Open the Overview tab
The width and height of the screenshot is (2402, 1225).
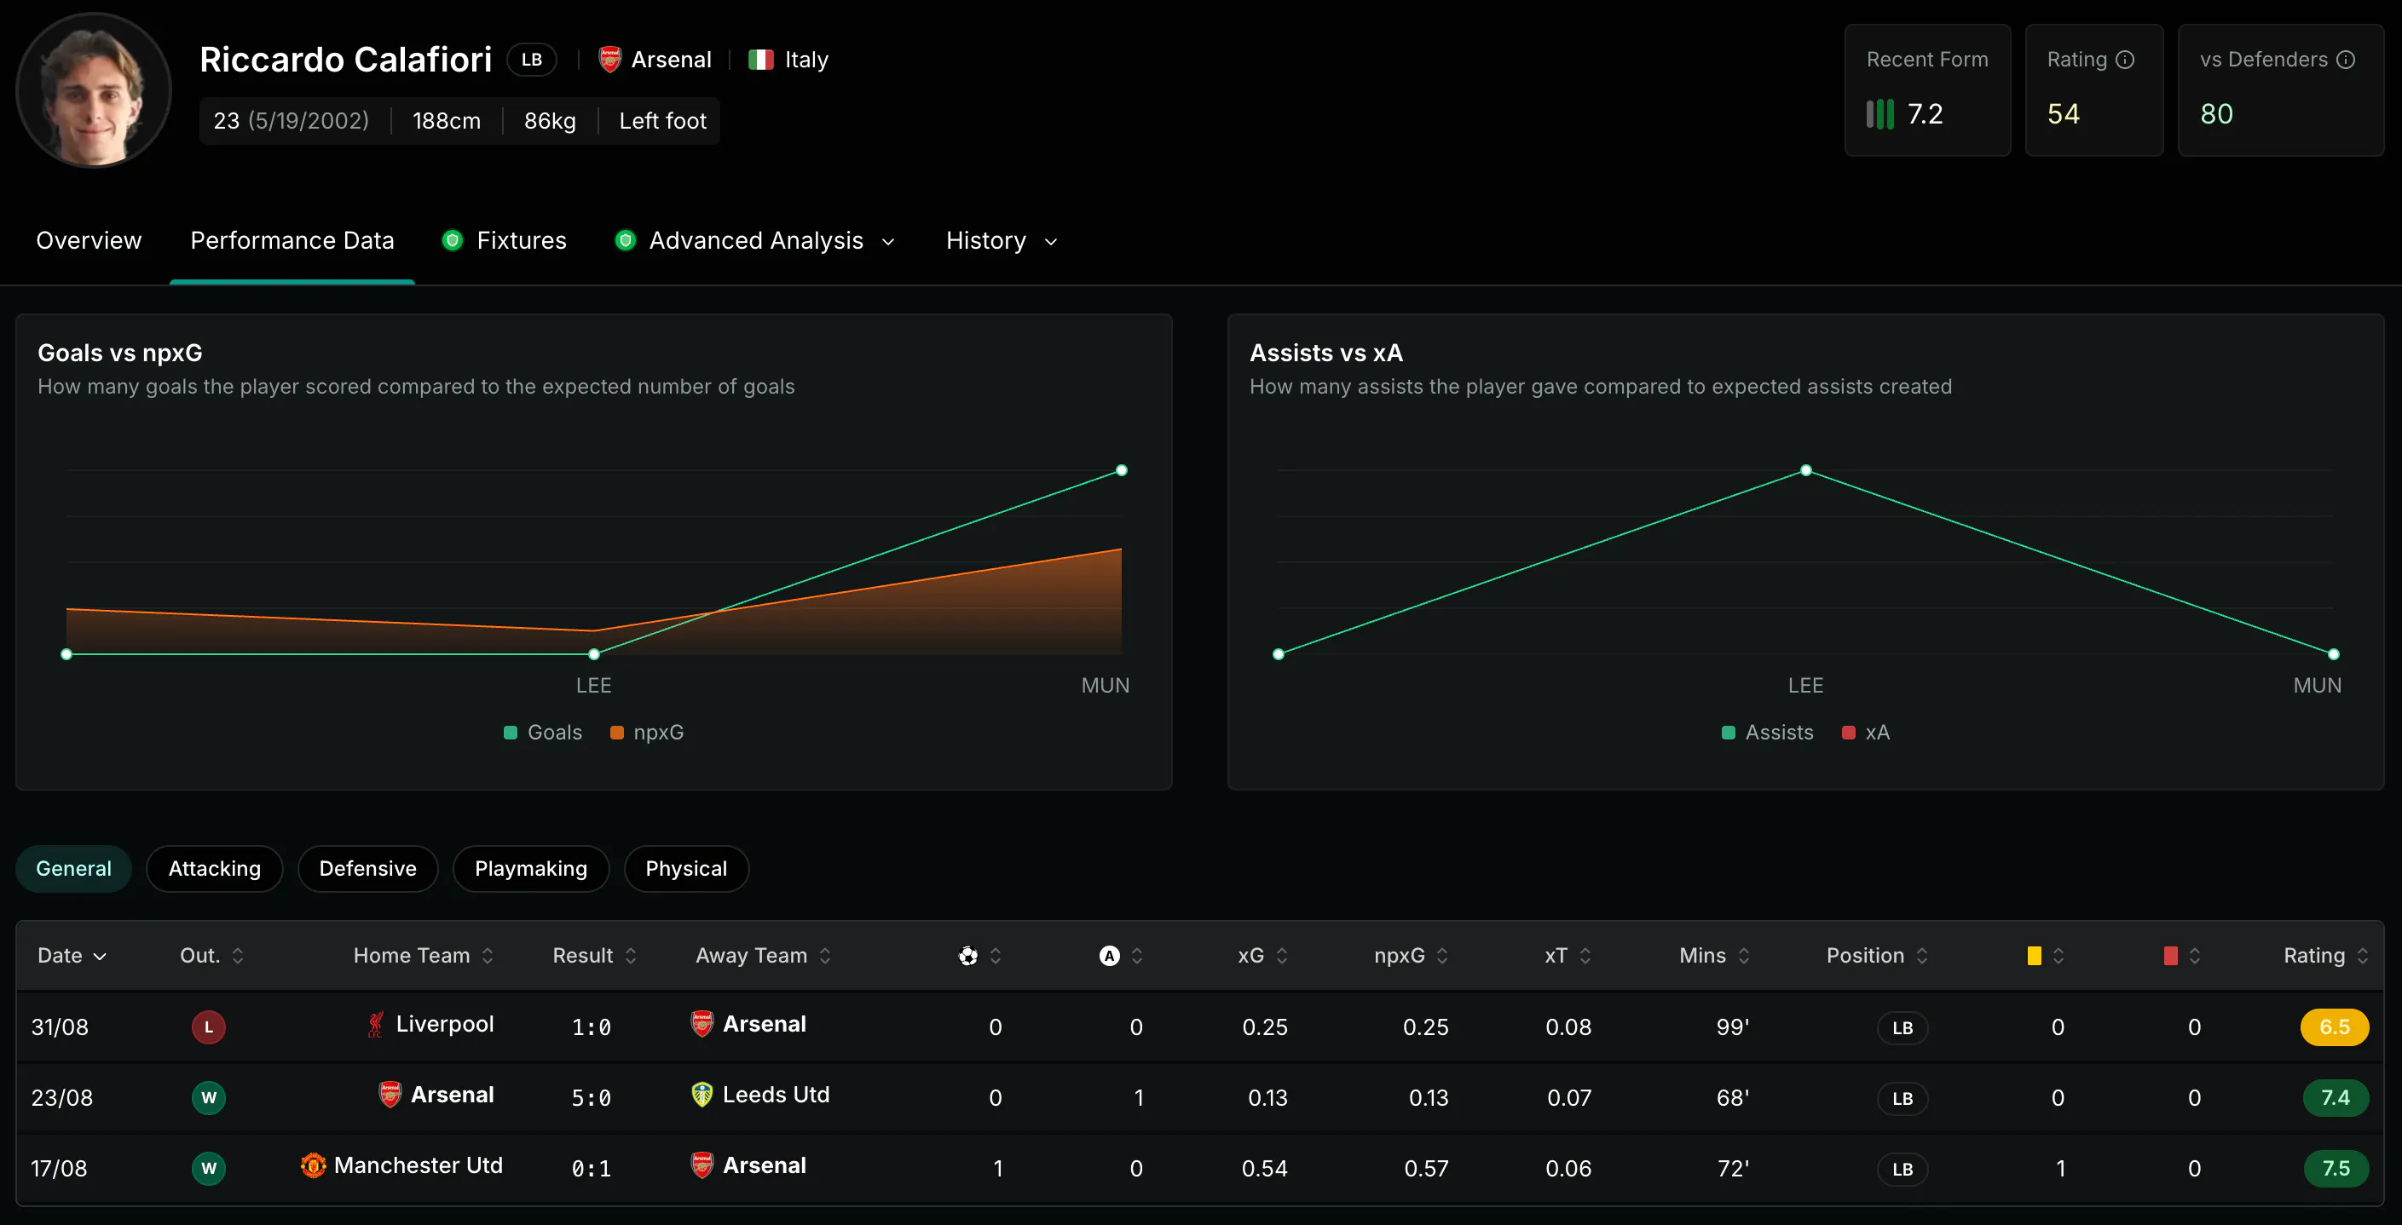(x=89, y=240)
